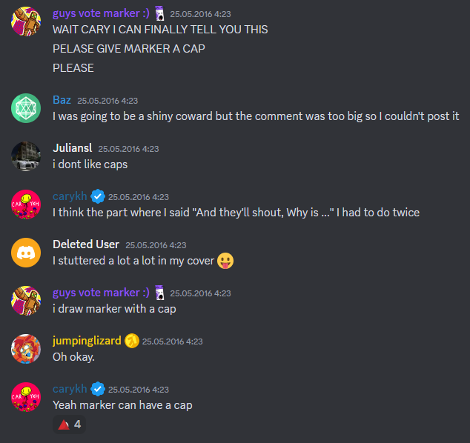This screenshot has width=470, height=443.
Task: Click the purple marker role icon in top message
Action: 160,13
